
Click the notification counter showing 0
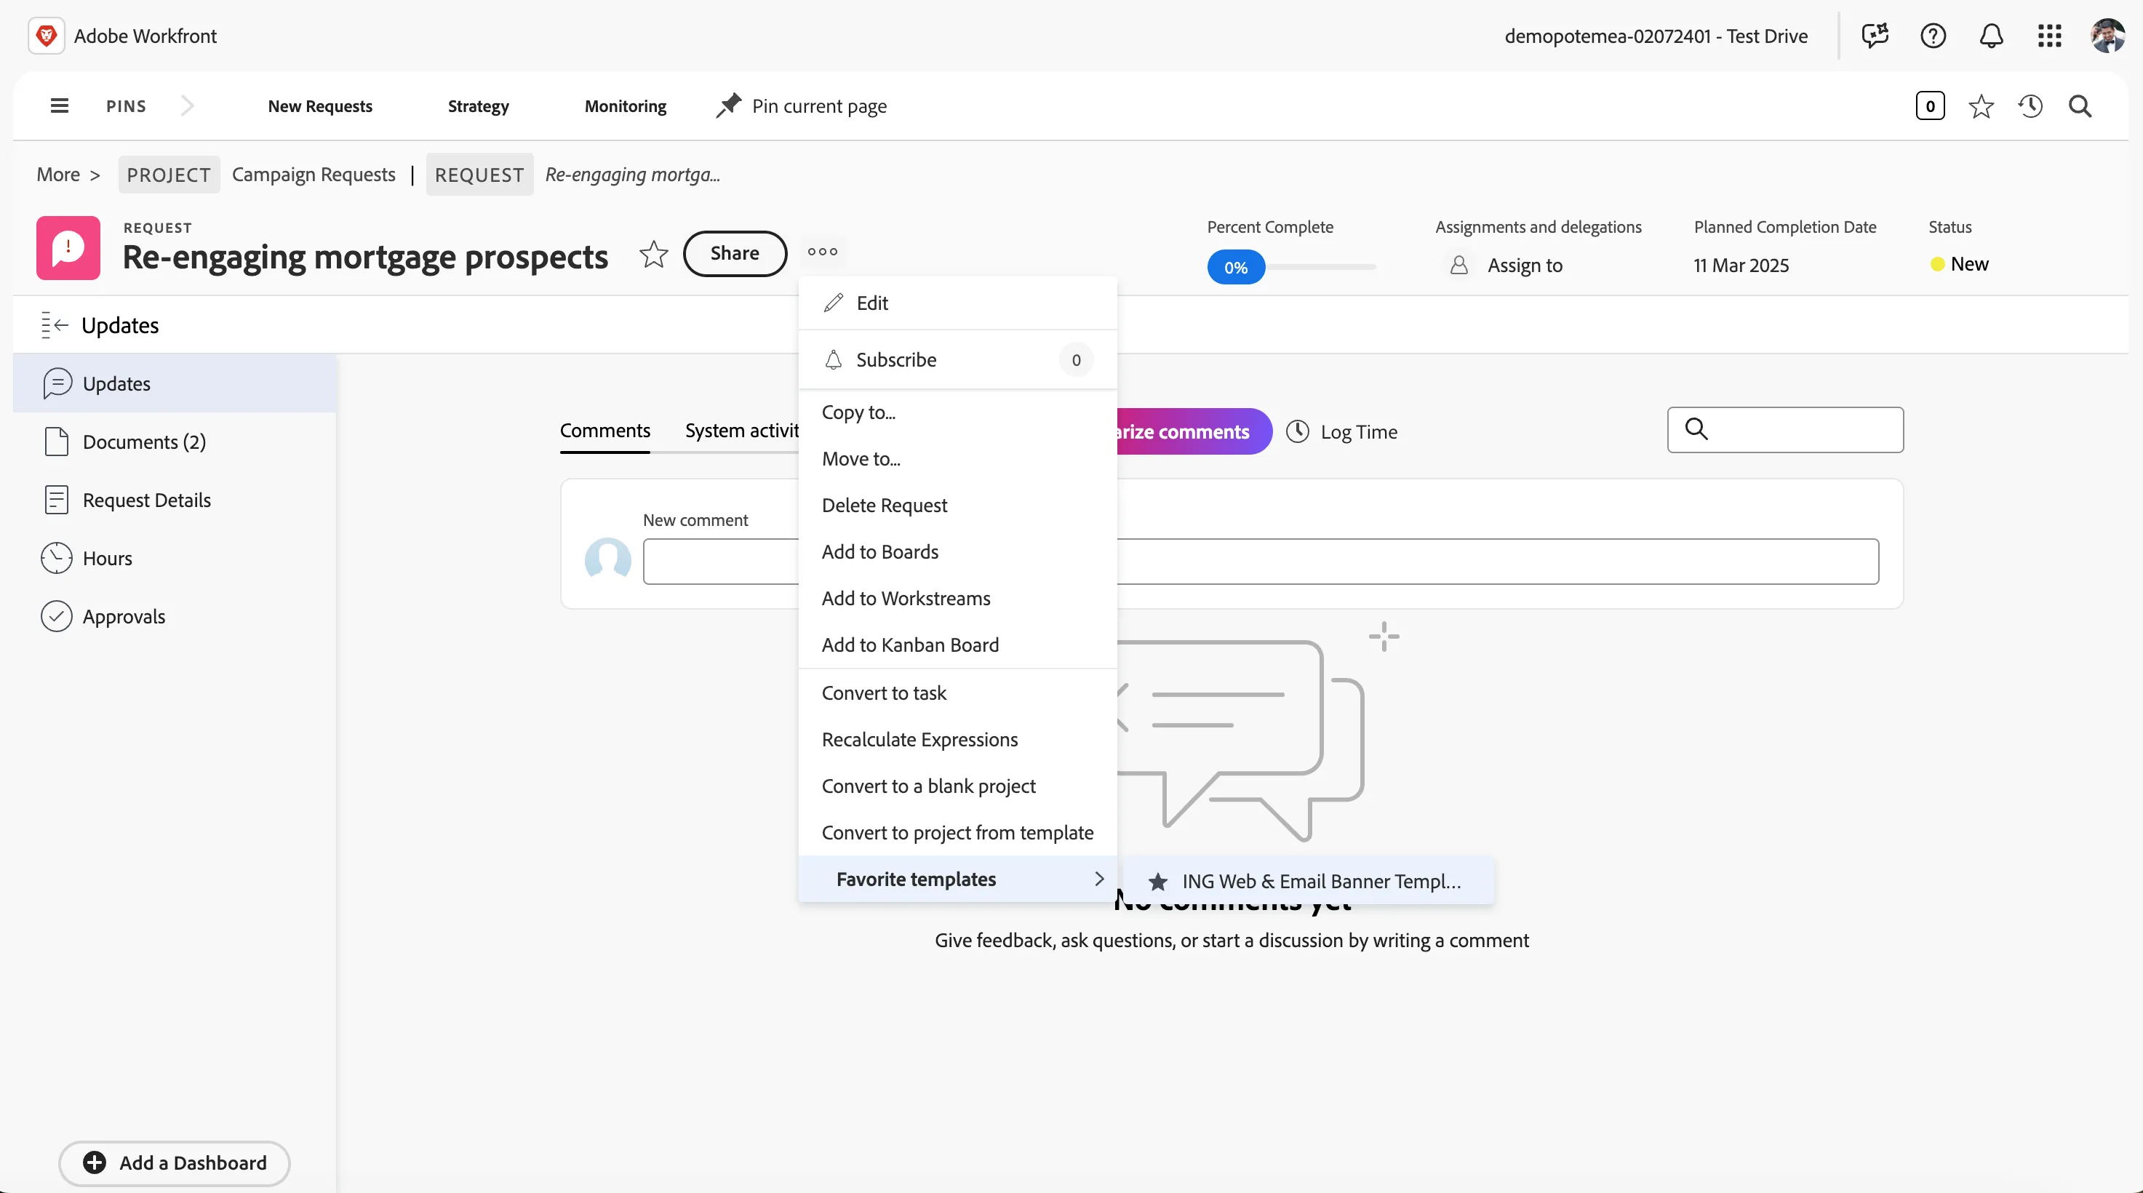tap(1930, 105)
